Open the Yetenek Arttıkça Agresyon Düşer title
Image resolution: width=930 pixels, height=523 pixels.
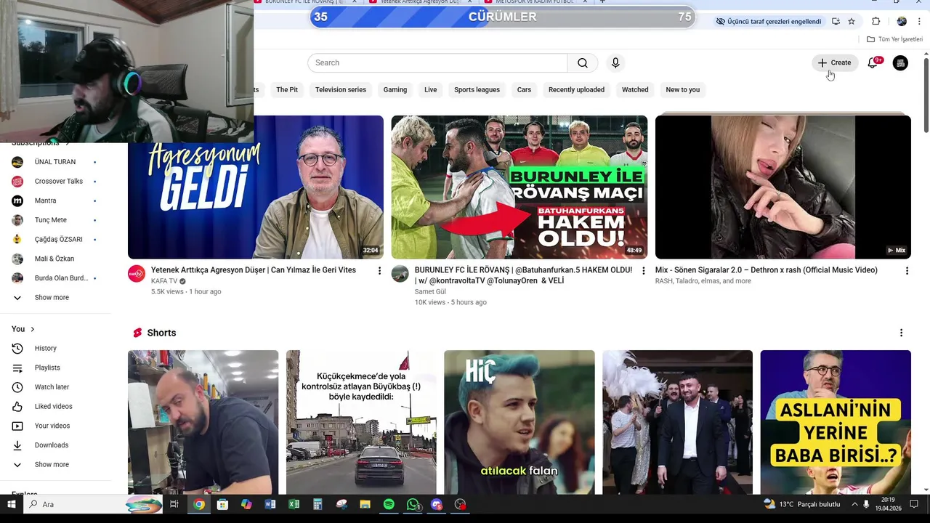click(x=254, y=270)
